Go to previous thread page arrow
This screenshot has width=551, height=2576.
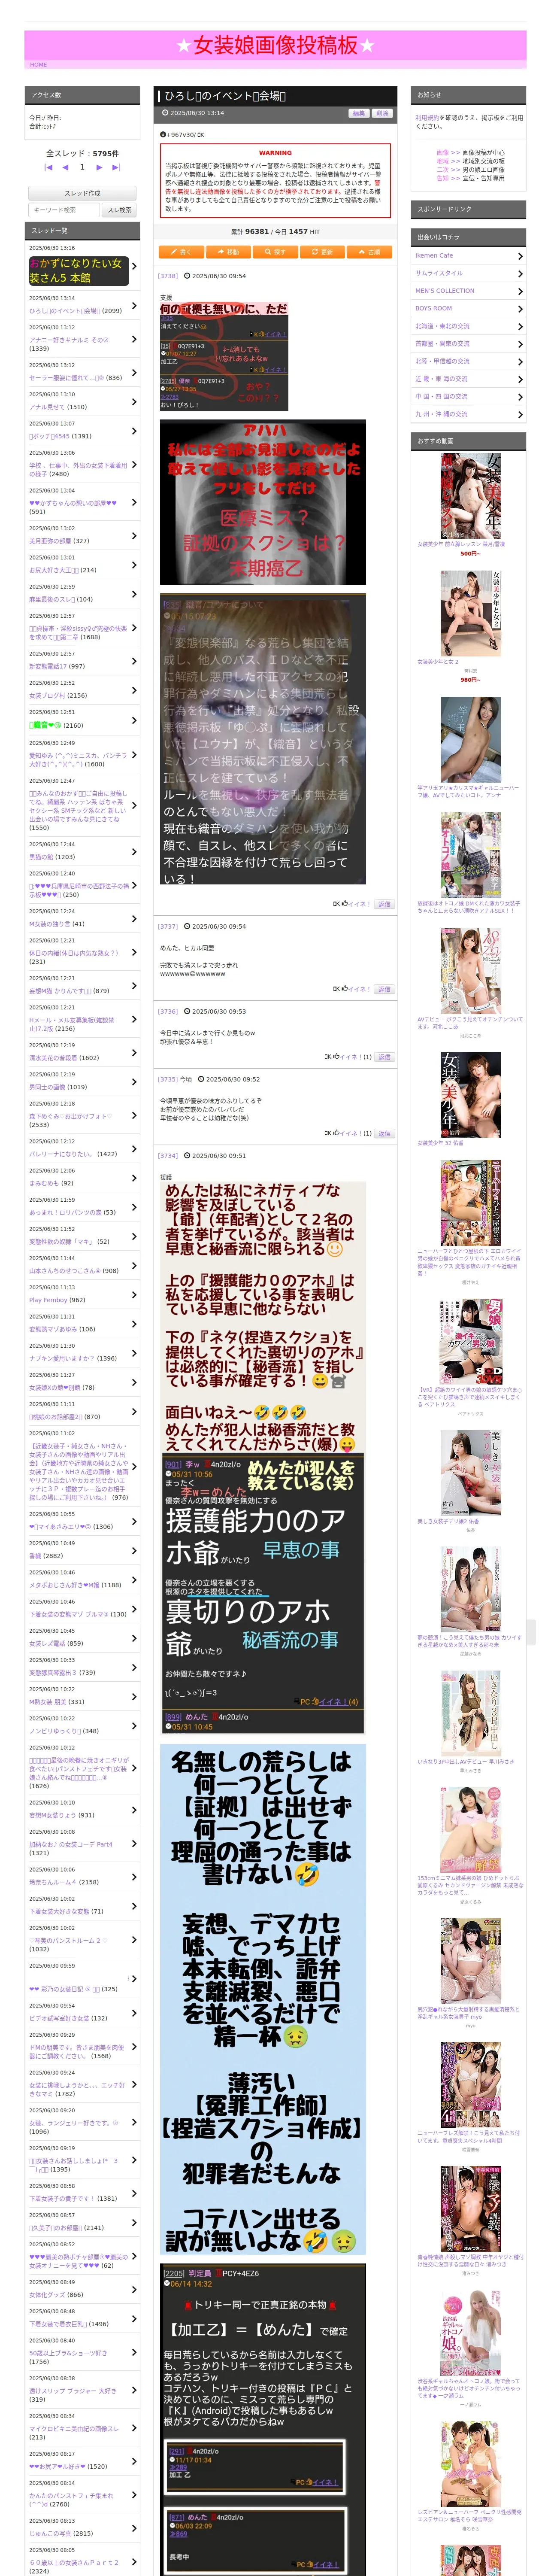[65, 168]
